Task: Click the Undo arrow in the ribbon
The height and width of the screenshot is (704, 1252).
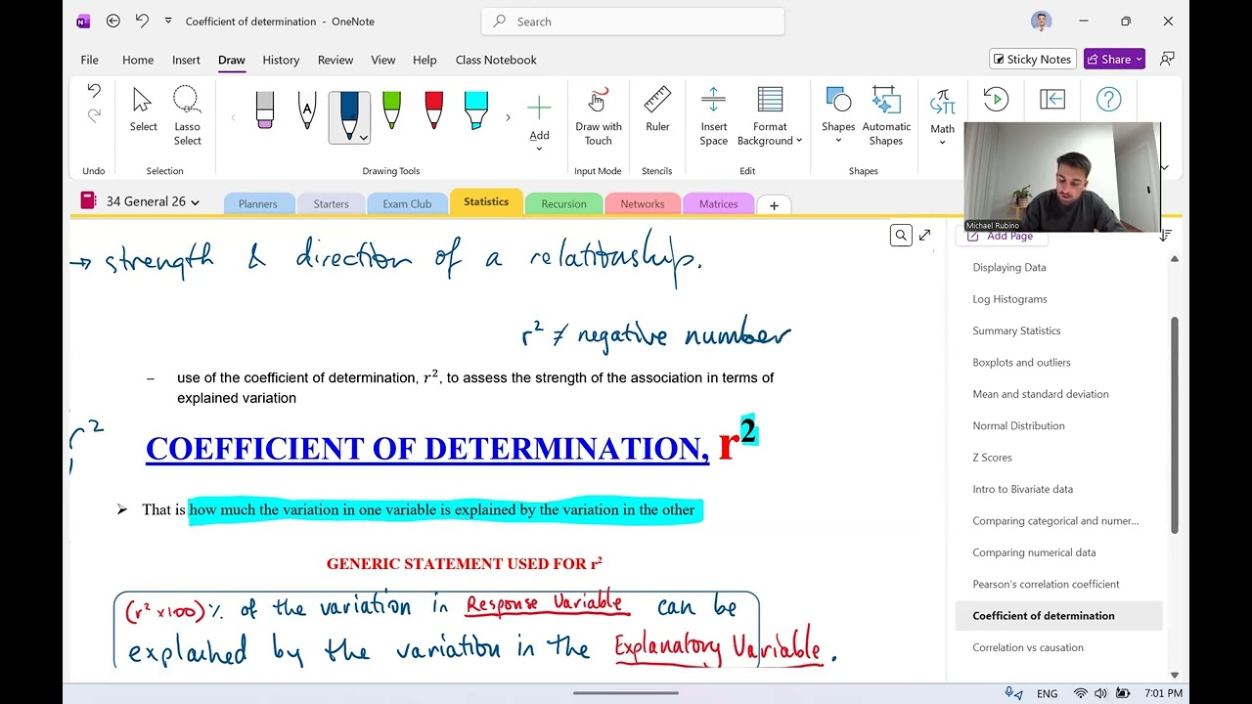Action: pos(94,91)
